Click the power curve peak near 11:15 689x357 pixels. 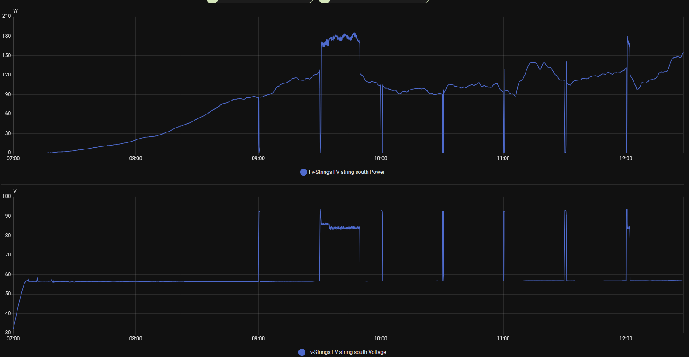click(x=533, y=64)
